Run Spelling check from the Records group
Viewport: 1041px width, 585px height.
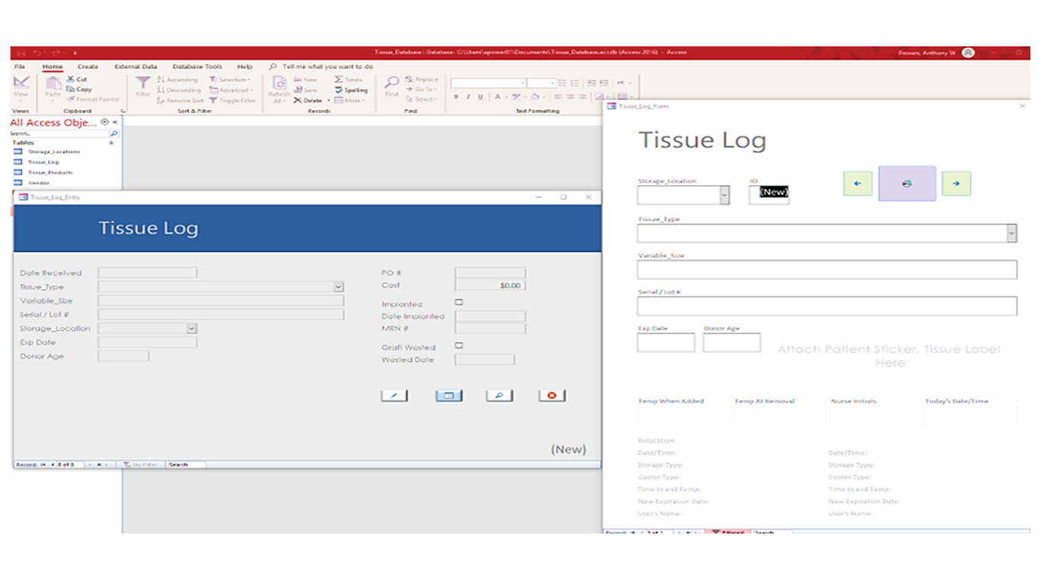[351, 90]
